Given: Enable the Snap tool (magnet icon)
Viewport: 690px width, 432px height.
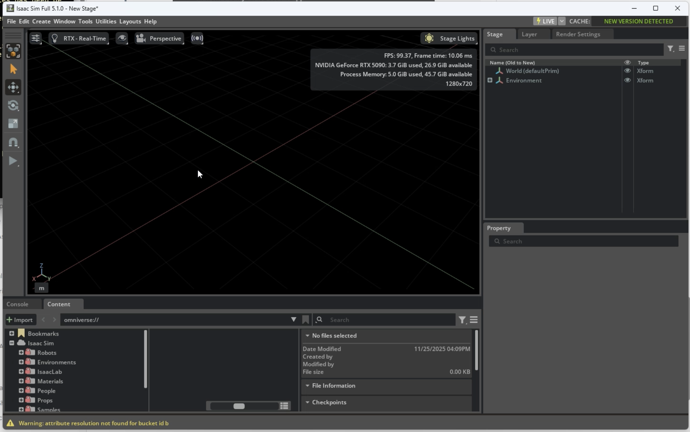Looking at the screenshot, I should pyautogui.click(x=13, y=143).
